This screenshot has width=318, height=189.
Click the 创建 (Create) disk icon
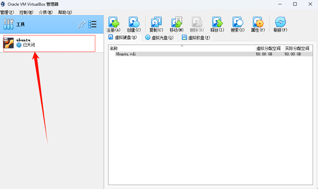134,23
